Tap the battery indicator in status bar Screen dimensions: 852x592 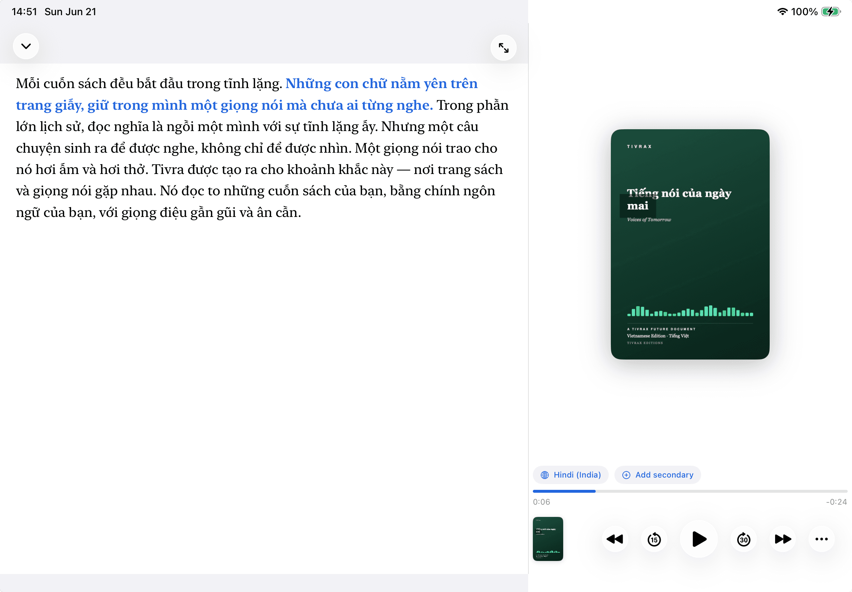(831, 12)
